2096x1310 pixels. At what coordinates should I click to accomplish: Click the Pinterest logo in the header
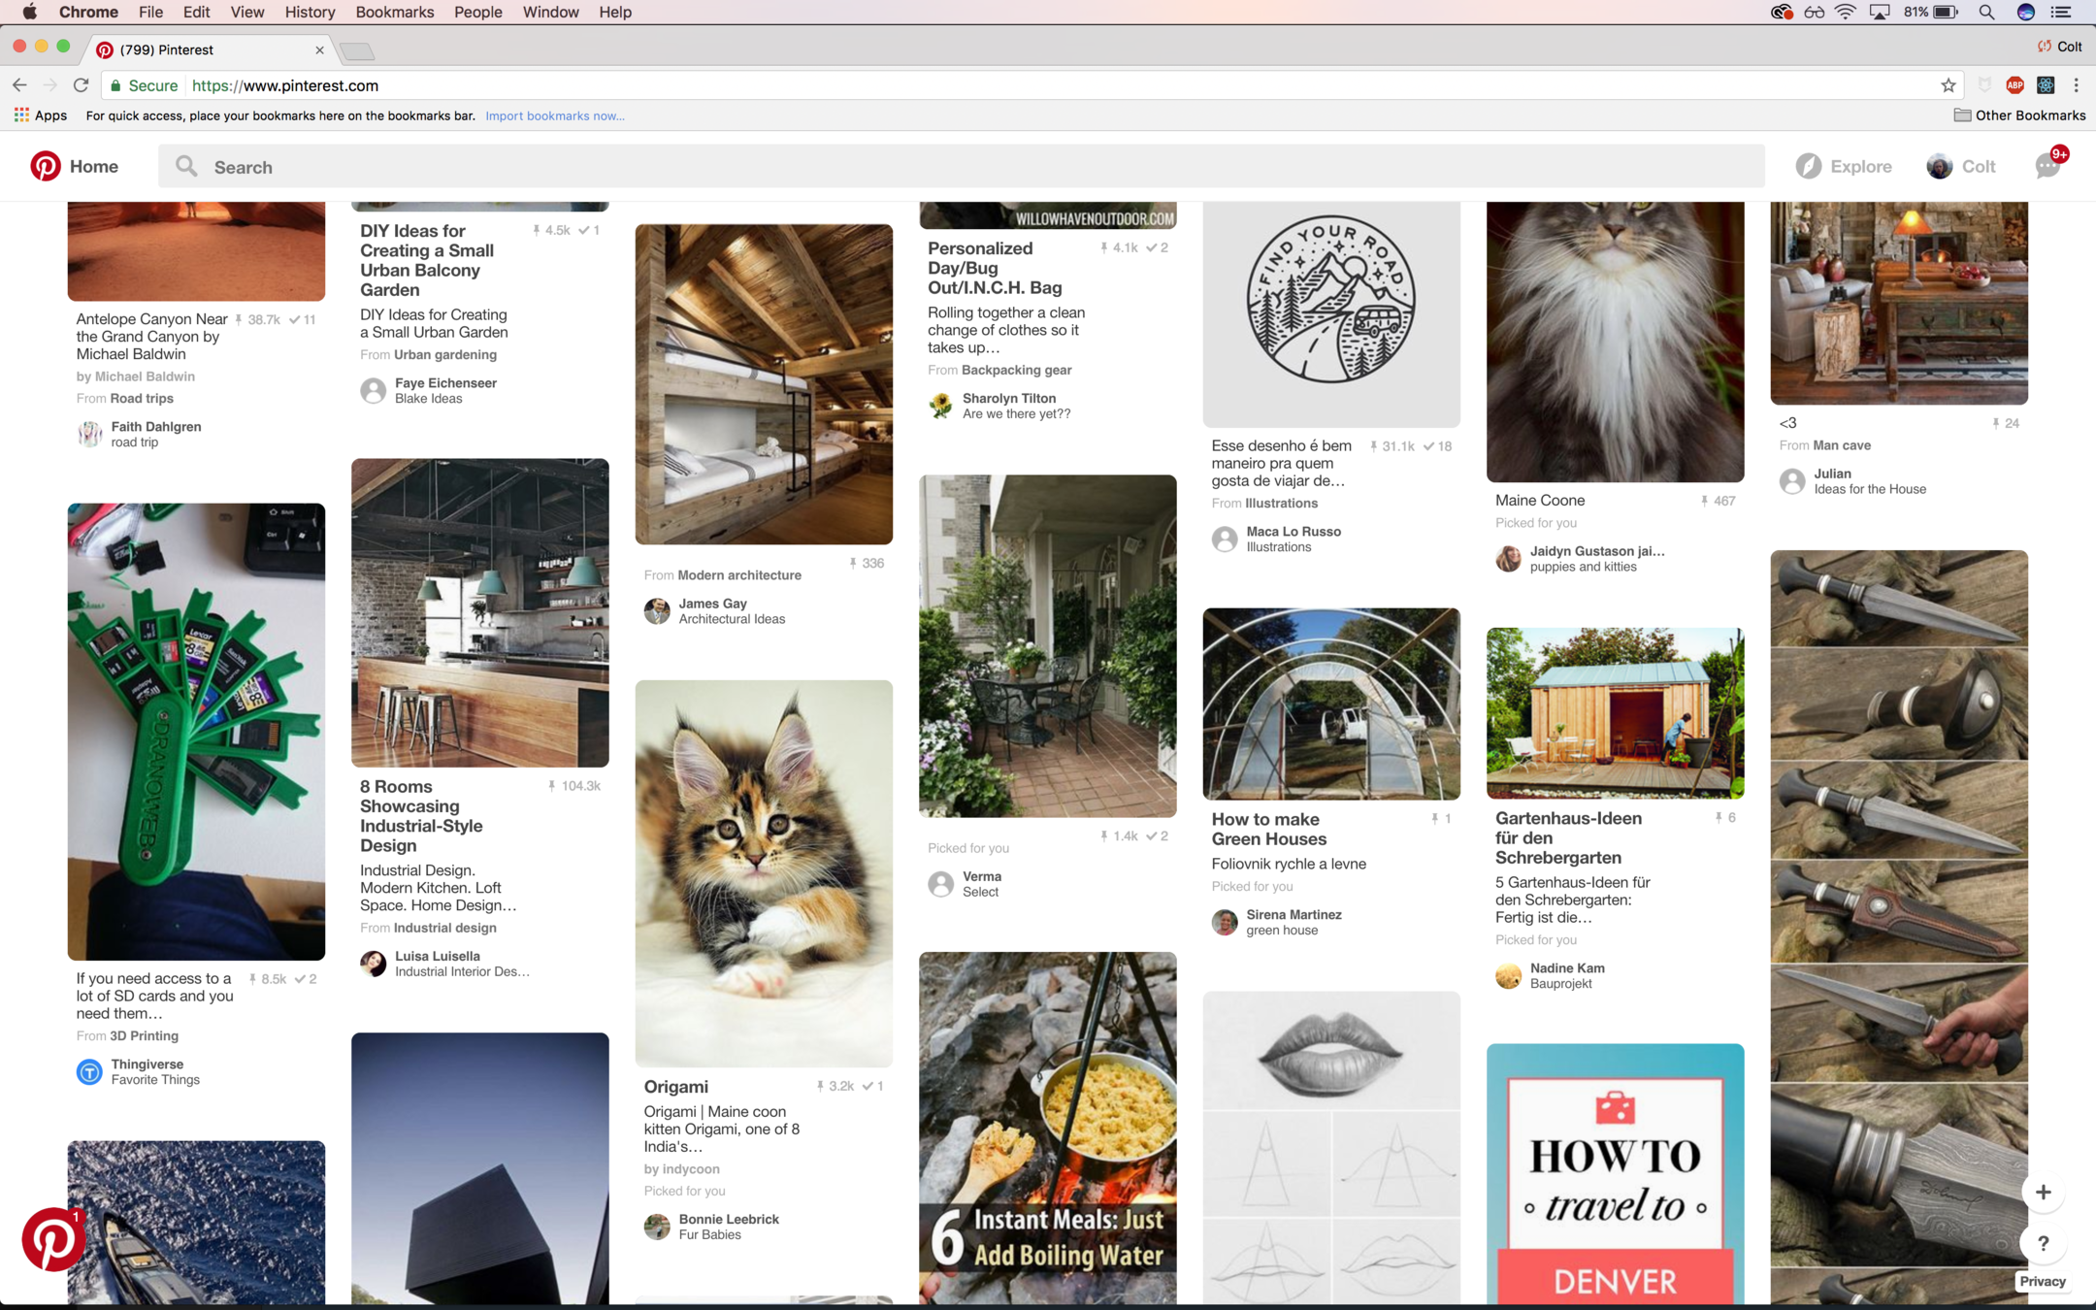coord(45,166)
